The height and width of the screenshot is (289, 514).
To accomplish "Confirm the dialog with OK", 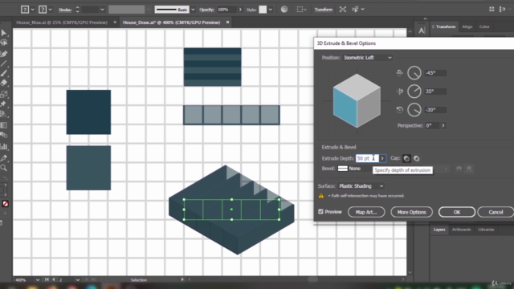I will click(x=457, y=212).
